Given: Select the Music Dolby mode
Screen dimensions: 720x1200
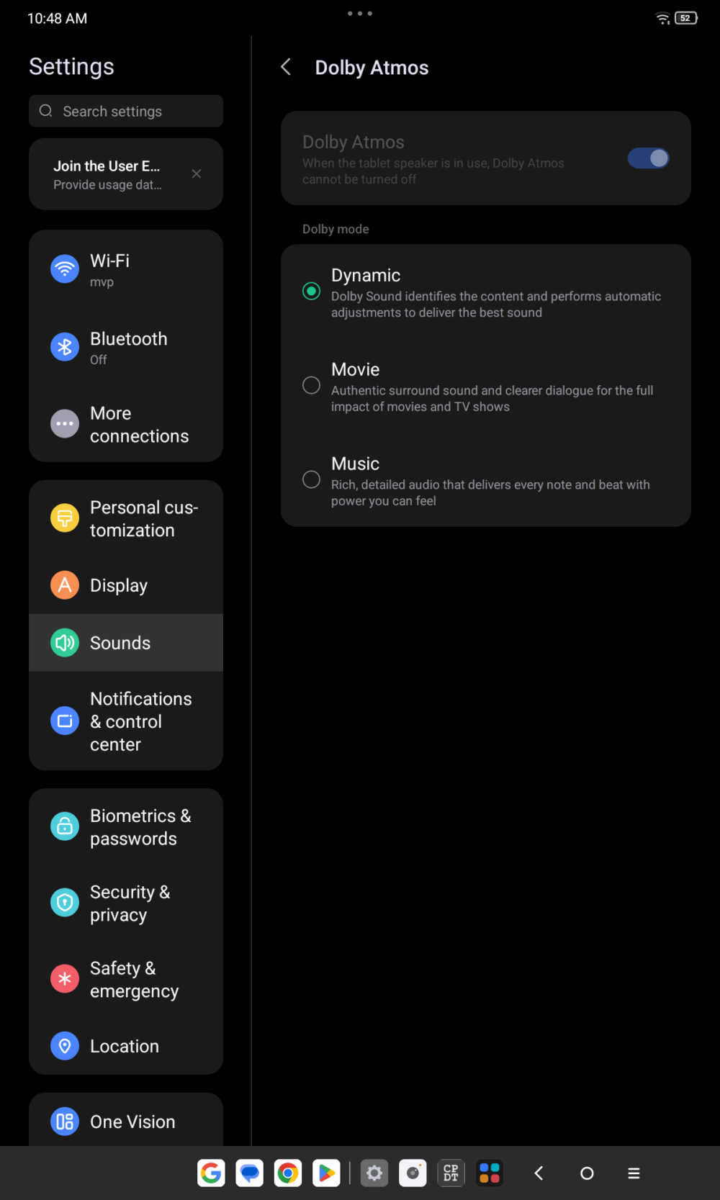Looking at the screenshot, I should [x=312, y=480].
